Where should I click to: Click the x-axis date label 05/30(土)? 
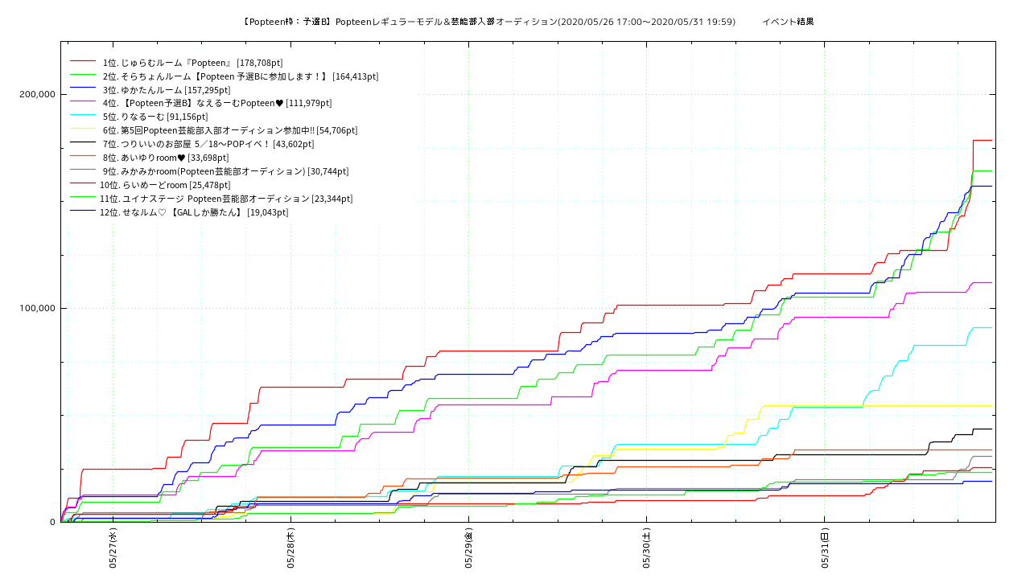pyautogui.click(x=647, y=548)
